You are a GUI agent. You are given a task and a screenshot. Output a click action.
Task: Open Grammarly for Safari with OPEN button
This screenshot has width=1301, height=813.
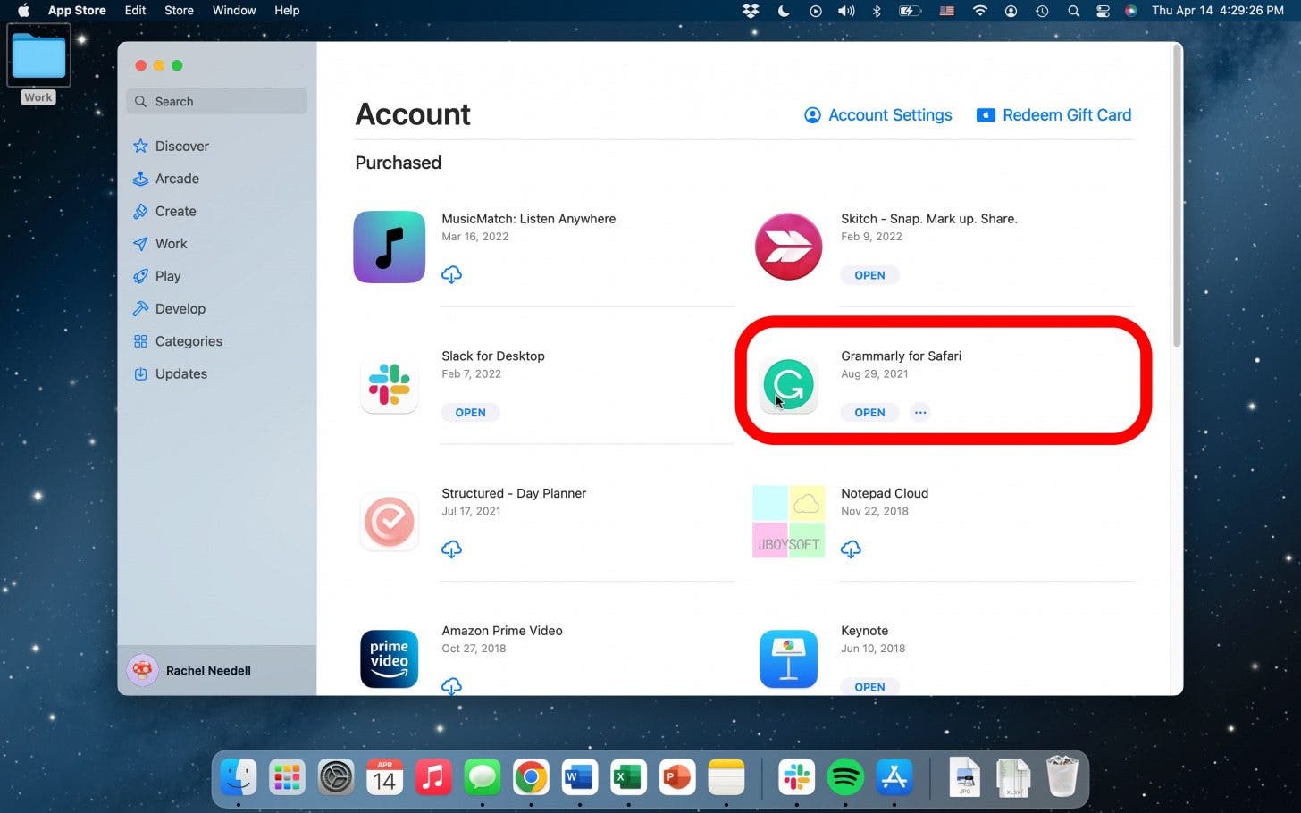pos(869,412)
